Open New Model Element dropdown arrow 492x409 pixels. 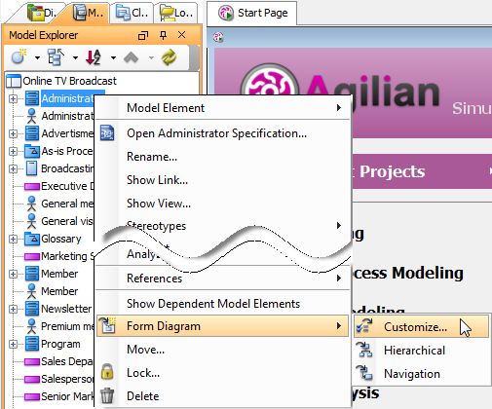(37, 58)
